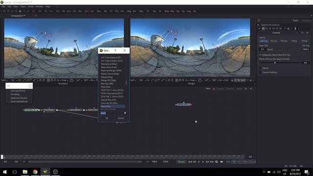The image size is (313, 176).
Task: Open the Some render-mode dropdown
Action: point(252,162)
